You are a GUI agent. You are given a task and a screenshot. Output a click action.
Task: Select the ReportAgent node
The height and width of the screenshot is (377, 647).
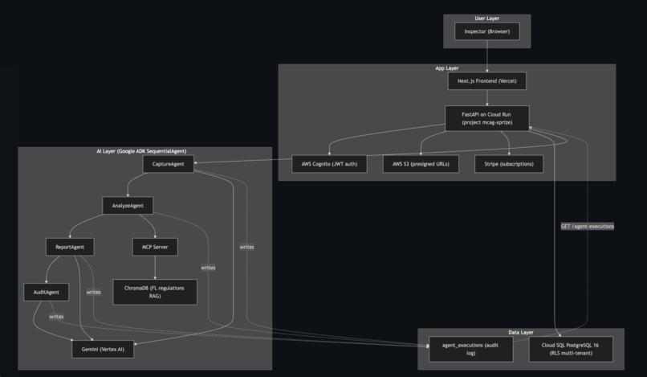coord(70,247)
